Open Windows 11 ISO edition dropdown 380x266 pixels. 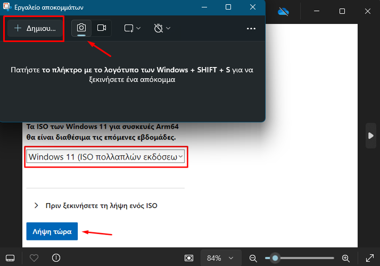click(x=105, y=157)
